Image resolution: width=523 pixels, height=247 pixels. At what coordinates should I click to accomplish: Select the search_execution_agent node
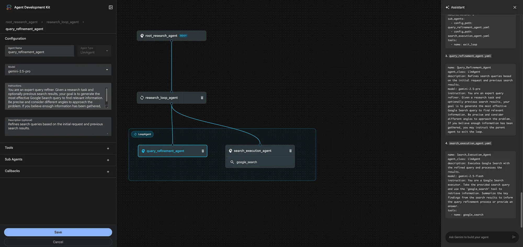pos(260,151)
